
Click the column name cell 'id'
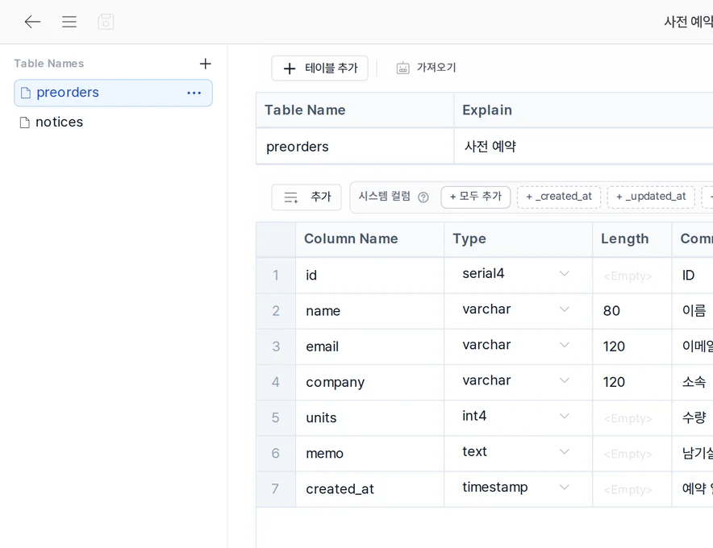pos(369,276)
